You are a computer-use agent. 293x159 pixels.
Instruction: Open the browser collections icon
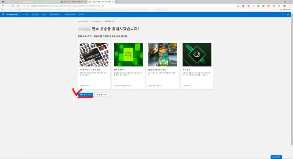click(x=279, y=6)
